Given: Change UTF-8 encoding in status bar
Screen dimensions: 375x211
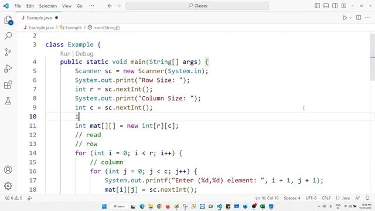Looking at the screenshot, I should (x=311, y=198).
